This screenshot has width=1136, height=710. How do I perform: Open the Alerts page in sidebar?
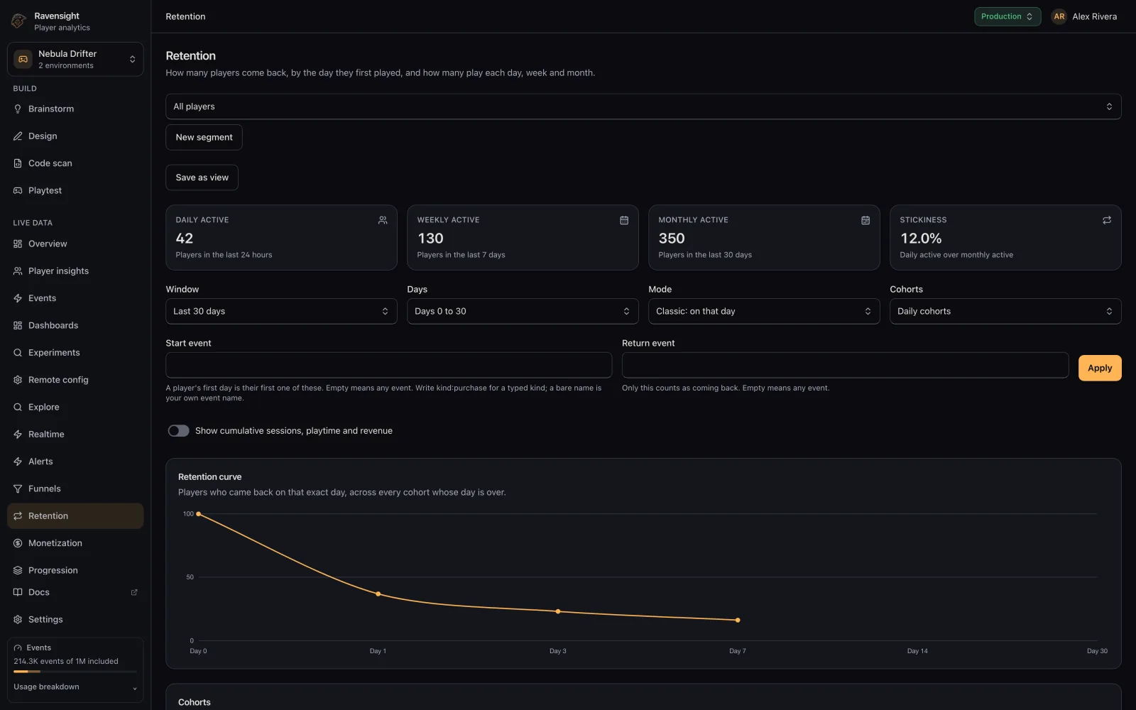pyautogui.click(x=75, y=461)
